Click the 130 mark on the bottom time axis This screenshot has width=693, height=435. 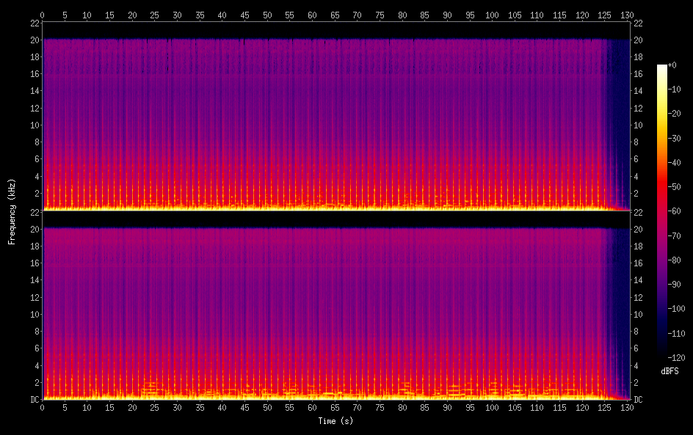tap(627, 407)
